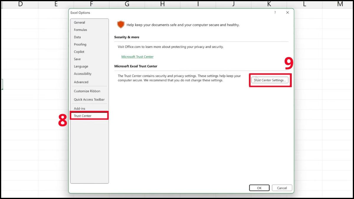Select the Advanced options category
Screen dimensions: 354x199
89,82
